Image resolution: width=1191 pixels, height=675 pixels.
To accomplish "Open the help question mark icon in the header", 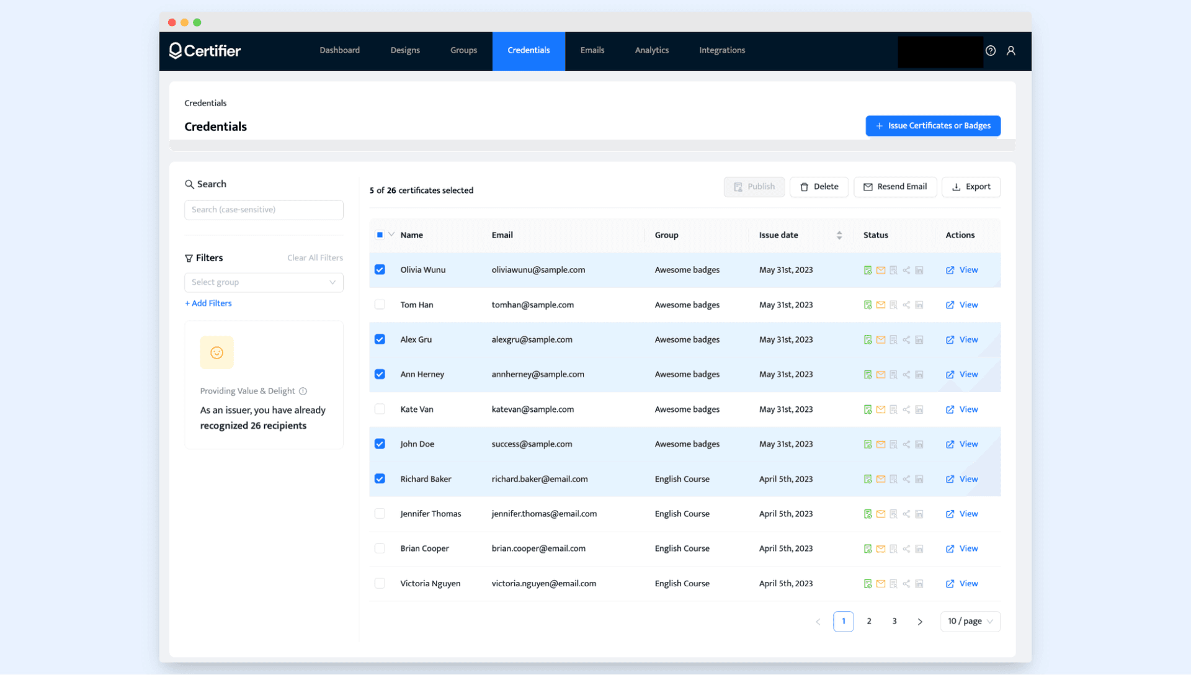I will point(990,51).
